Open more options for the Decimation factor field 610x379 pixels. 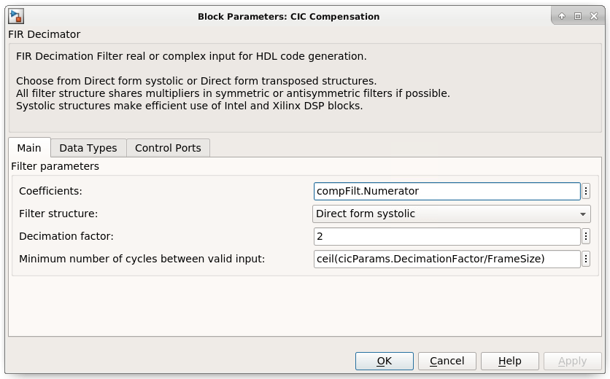(586, 236)
